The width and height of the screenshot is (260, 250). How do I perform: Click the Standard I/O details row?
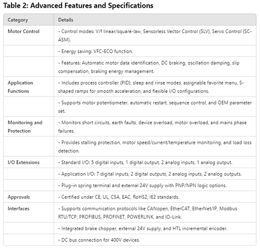click(x=155, y=162)
